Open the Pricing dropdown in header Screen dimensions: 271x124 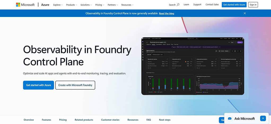tap(100, 5)
